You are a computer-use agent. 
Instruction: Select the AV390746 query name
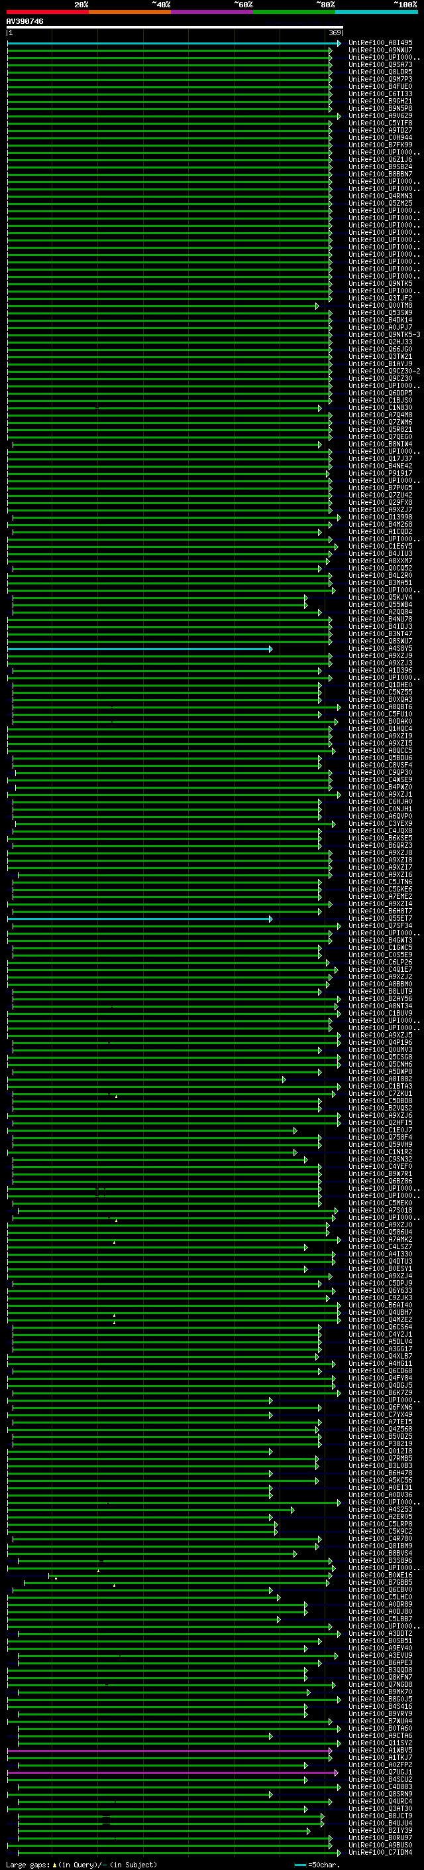click(x=25, y=21)
